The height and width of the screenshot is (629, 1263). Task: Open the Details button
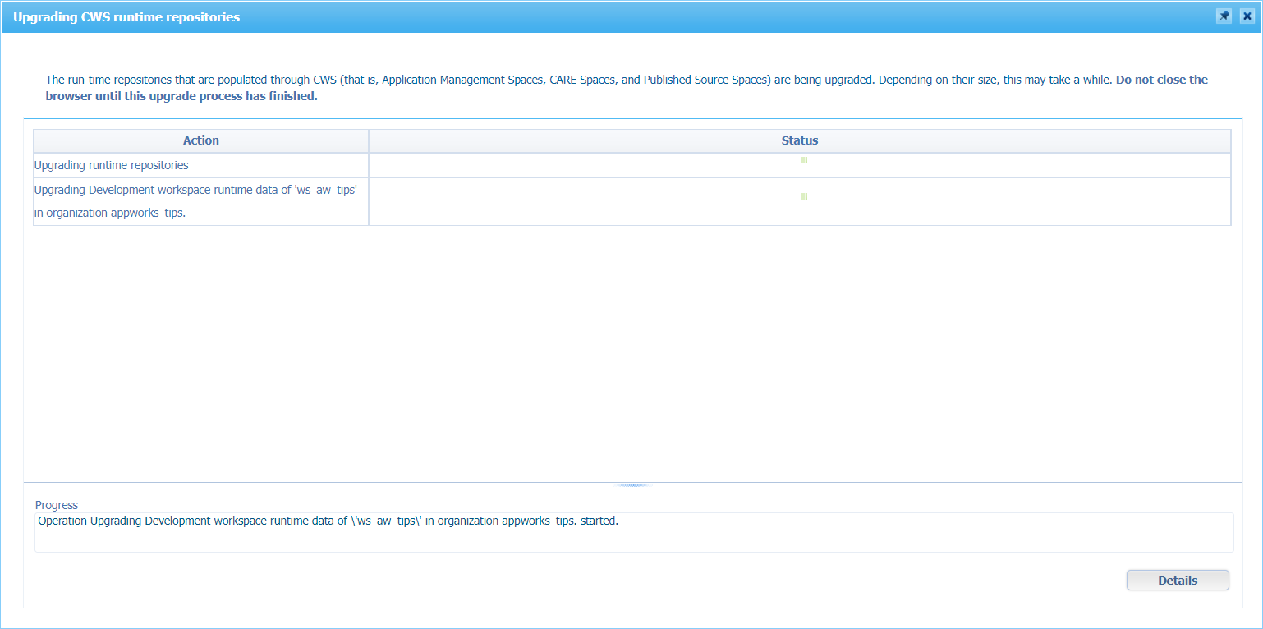[1177, 581]
